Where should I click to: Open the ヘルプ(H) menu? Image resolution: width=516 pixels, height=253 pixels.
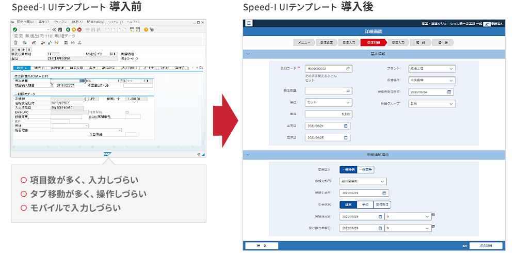point(133,22)
